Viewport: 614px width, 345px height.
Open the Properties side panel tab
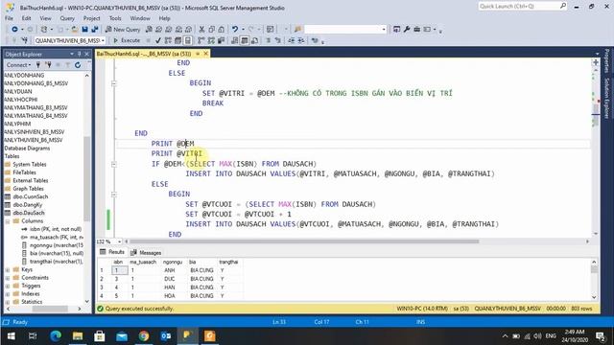click(606, 61)
